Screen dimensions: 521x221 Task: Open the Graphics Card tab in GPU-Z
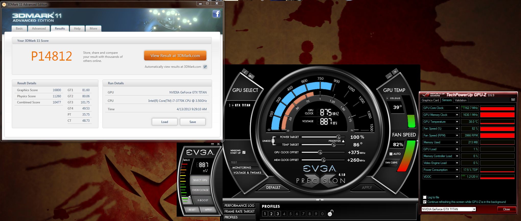coord(430,100)
